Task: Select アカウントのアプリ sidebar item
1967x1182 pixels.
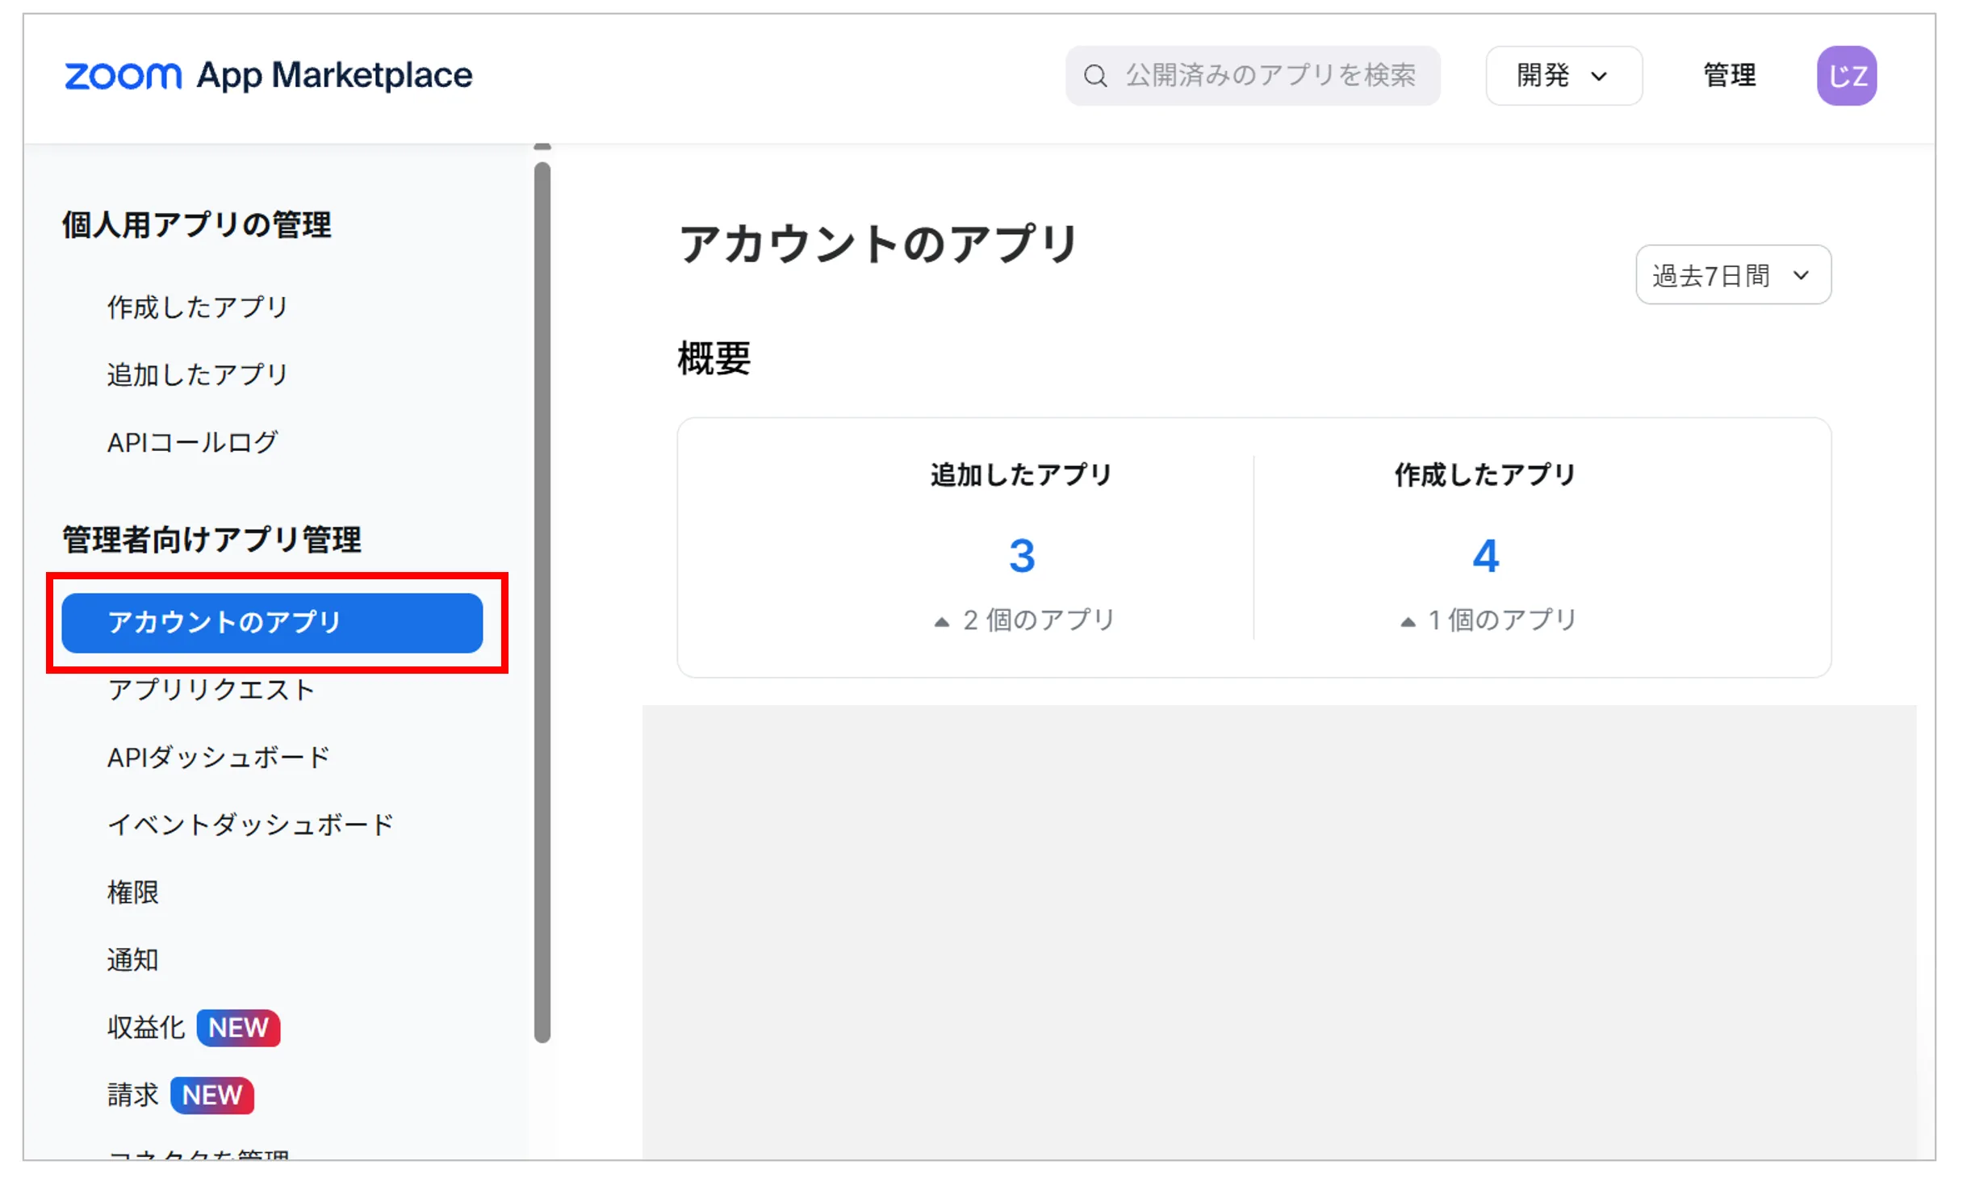Action: [272, 623]
